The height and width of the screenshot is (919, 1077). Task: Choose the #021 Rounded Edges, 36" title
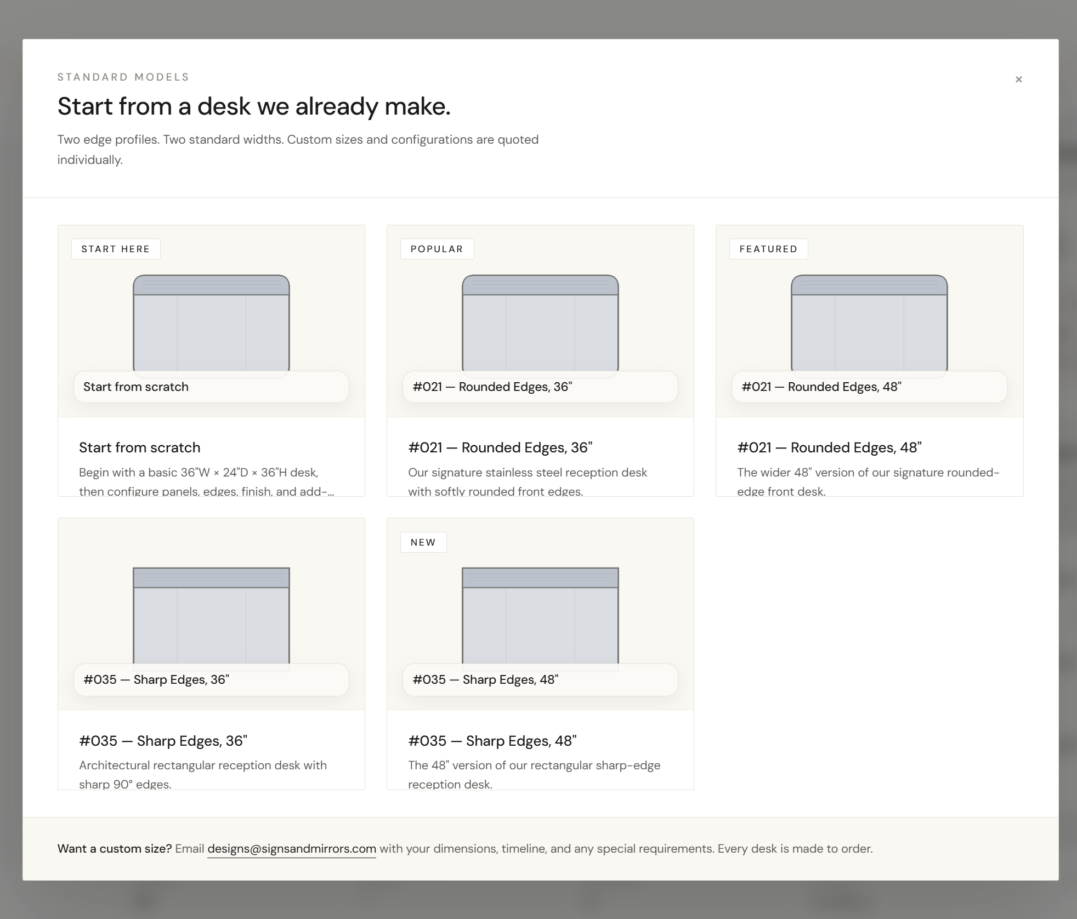point(500,447)
